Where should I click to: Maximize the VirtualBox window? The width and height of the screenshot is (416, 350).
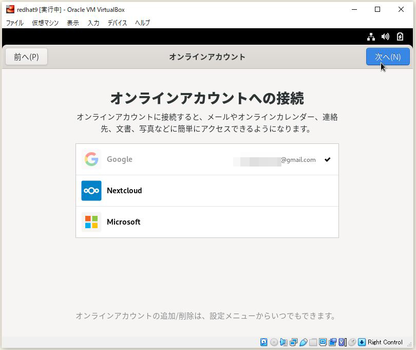(377, 9)
